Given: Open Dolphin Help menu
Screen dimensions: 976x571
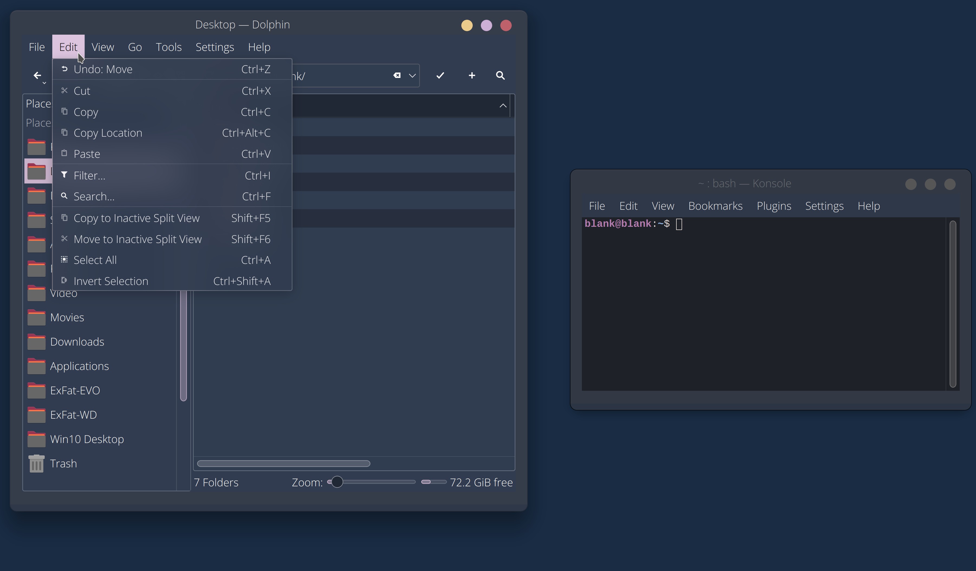Looking at the screenshot, I should pos(259,47).
